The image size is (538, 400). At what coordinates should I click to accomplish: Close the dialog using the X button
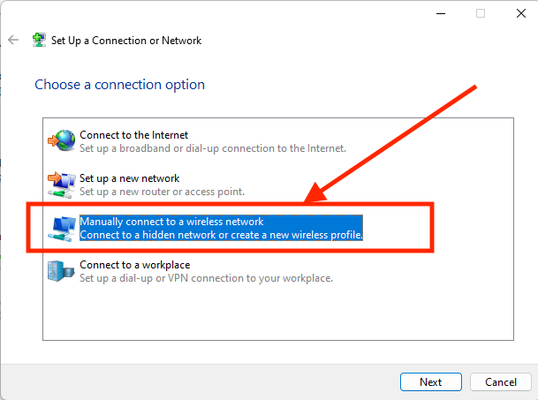[x=521, y=13]
